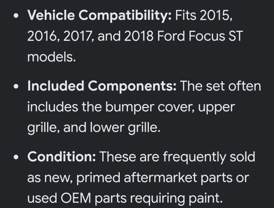Screen dimensions: 274x208
Task: Click the year 2016 in the text
Action: (x=43, y=36)
